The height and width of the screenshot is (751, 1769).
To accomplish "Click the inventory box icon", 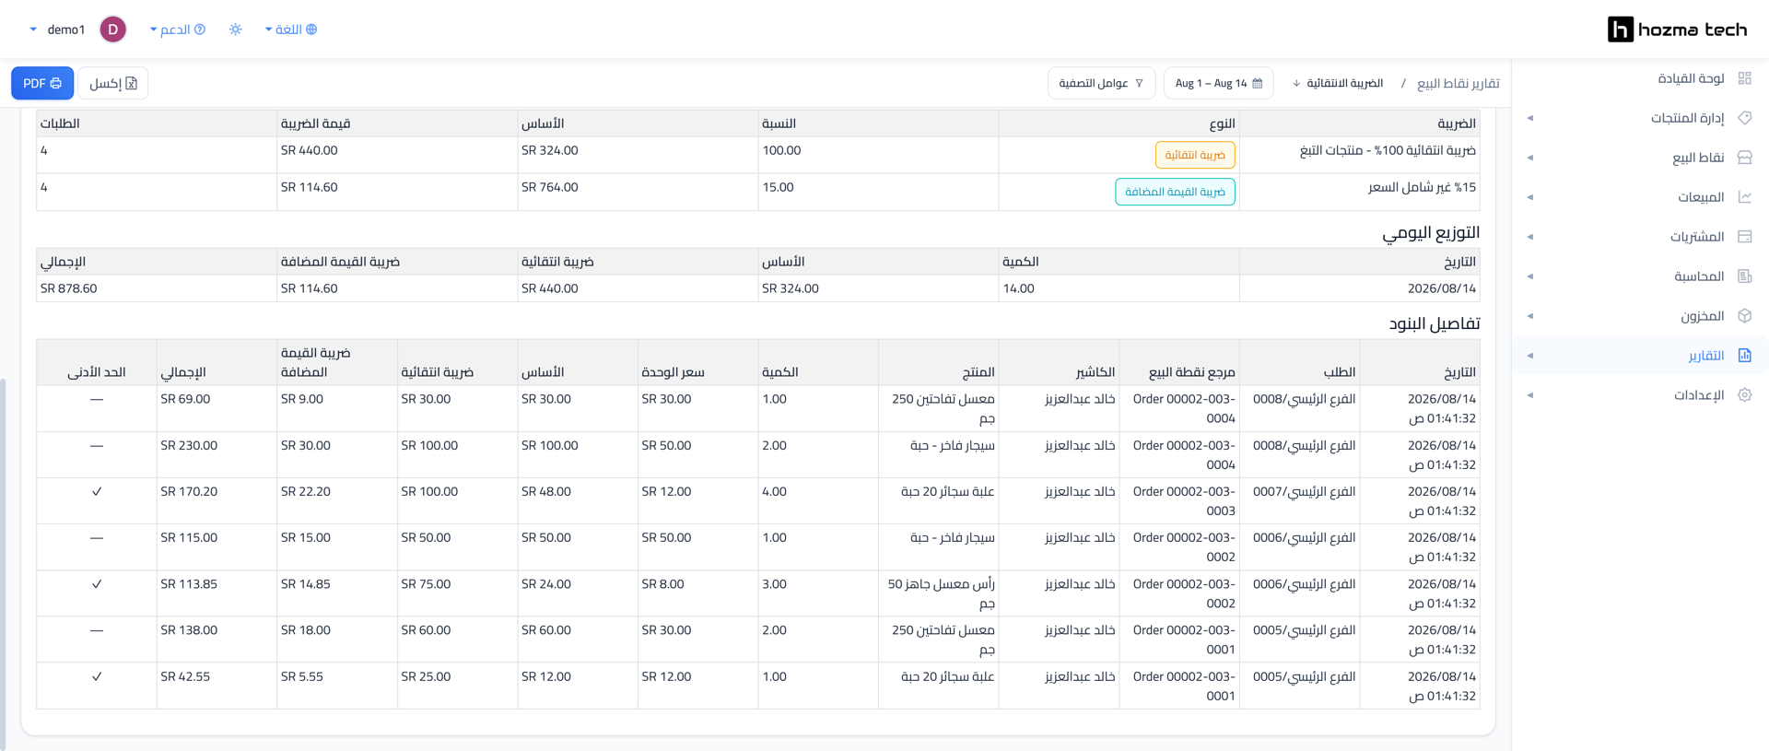I will click(x=1744, y=316).
